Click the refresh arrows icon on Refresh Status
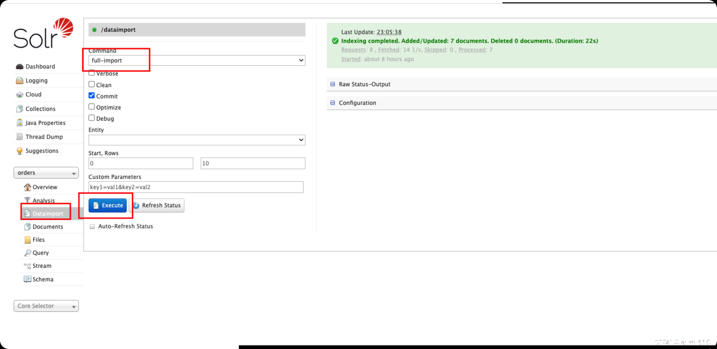717x349 pixels. (136, 205)
